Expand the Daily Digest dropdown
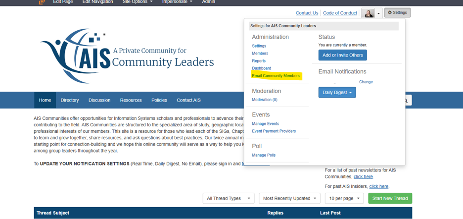 (337, 92)
